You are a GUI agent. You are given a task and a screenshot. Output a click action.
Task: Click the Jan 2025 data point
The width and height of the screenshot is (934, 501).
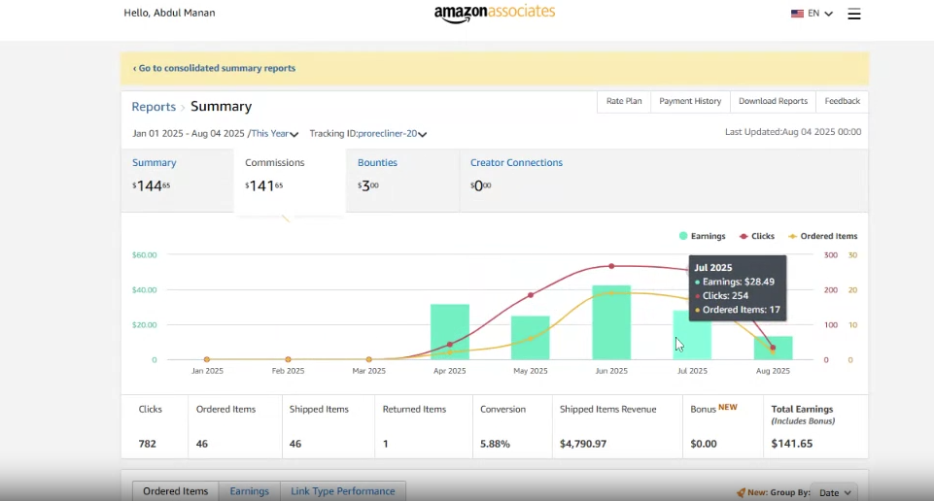tap(207, 359)
